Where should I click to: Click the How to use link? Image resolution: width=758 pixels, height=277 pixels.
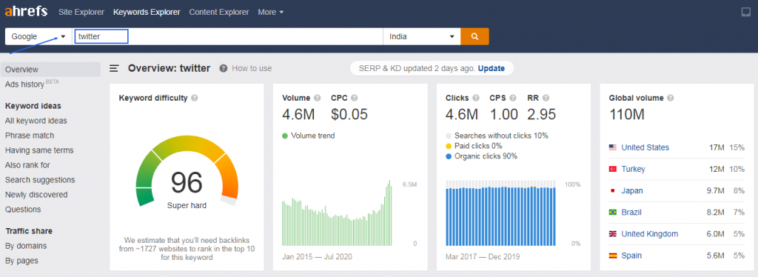[x=252, y=69]
